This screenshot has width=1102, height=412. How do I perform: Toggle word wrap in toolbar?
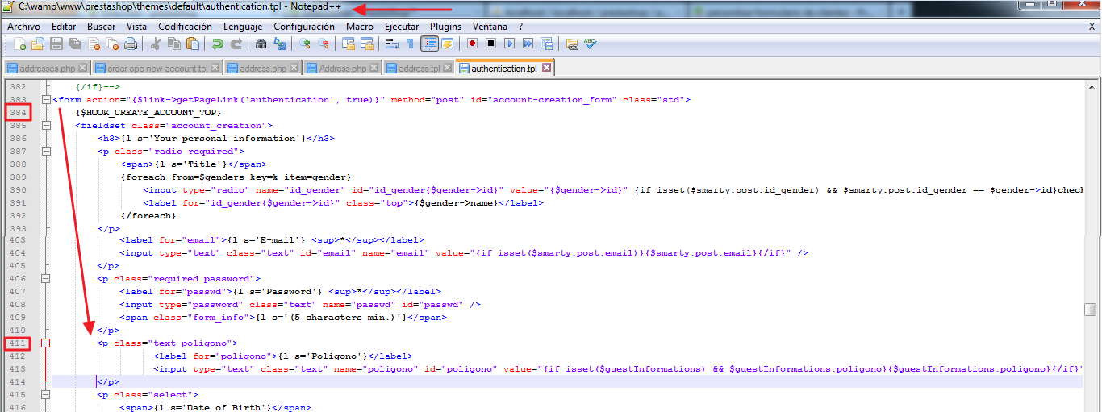point(392,44)
